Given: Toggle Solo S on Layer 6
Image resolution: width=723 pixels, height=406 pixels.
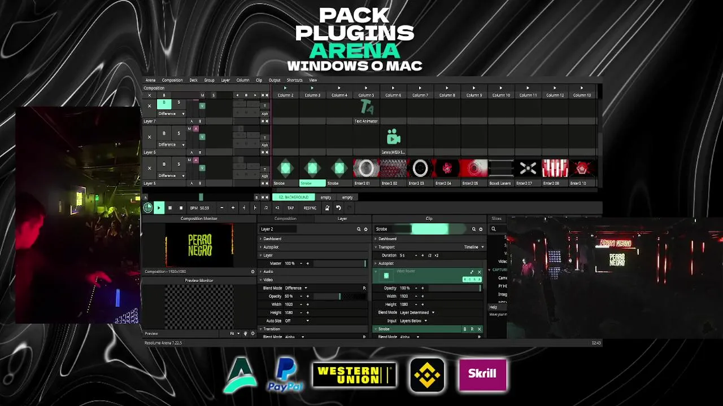Looking at the screenshot, I should 178,134.
